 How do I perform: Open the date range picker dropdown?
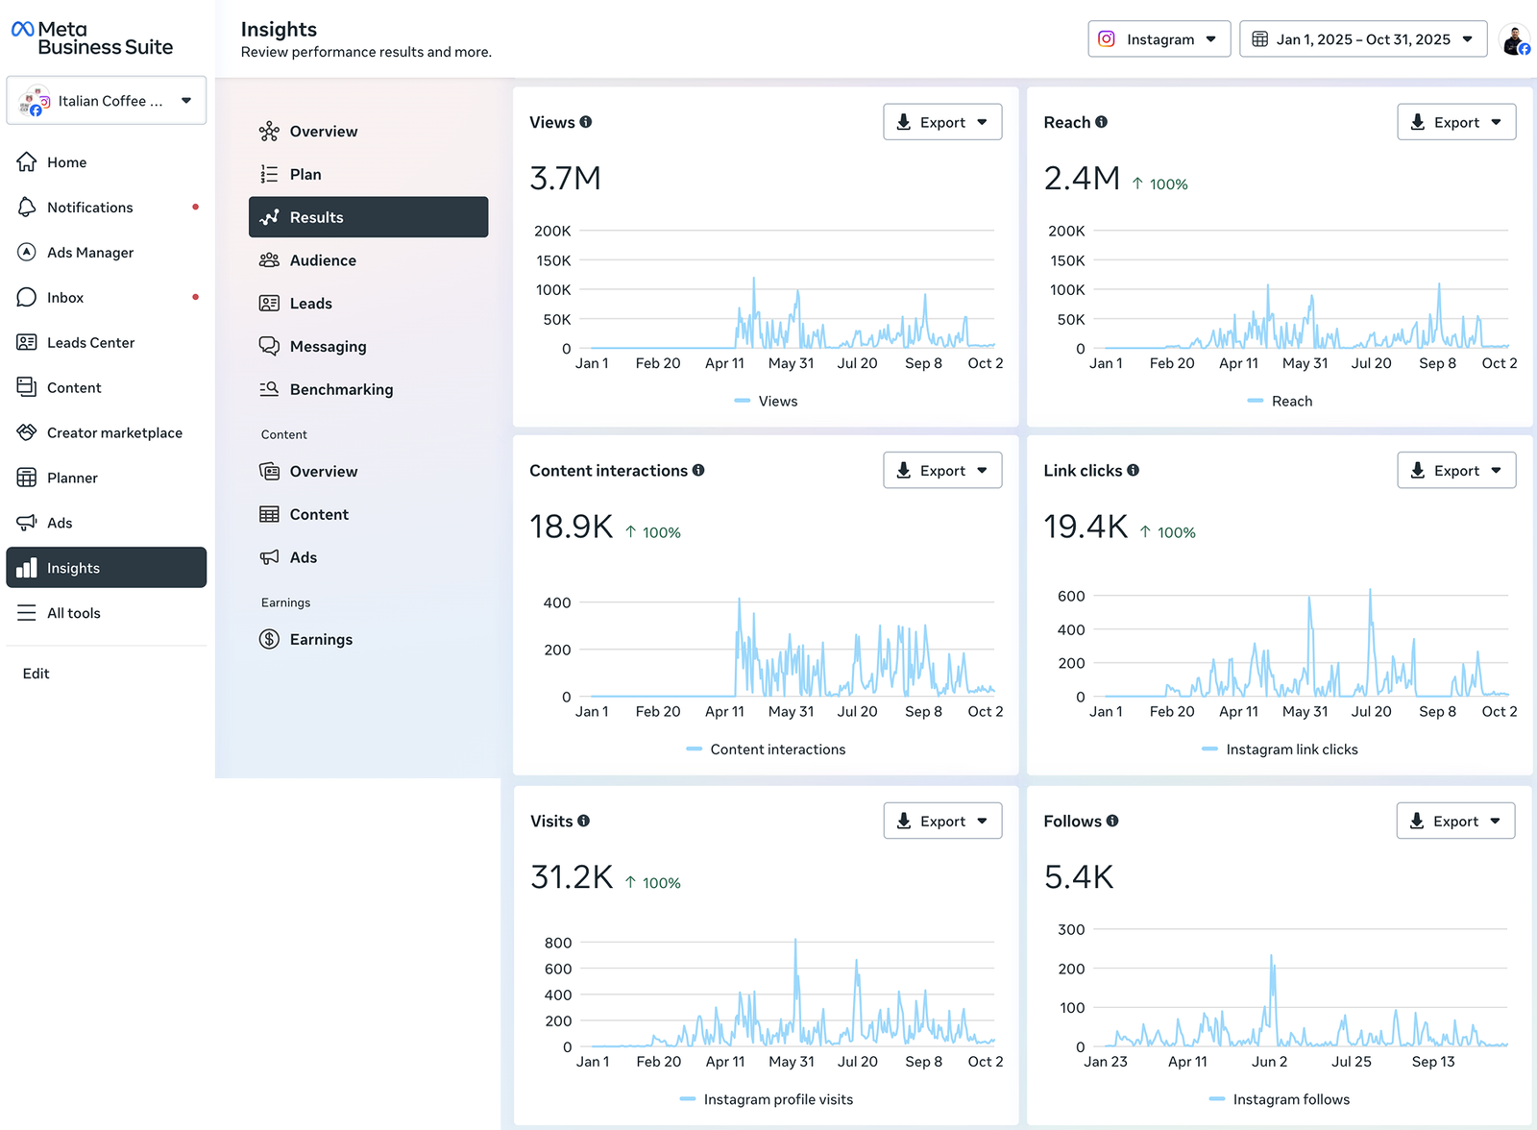[1362, 39]
